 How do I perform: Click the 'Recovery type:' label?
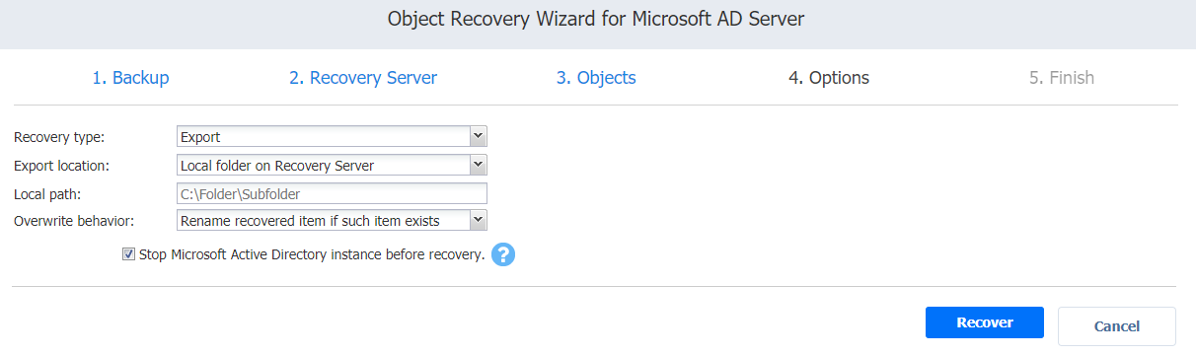click(x=59, y=137)
